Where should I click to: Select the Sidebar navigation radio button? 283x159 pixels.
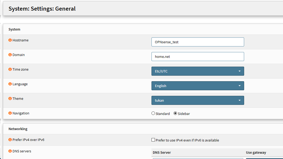(x=175, y=113)
